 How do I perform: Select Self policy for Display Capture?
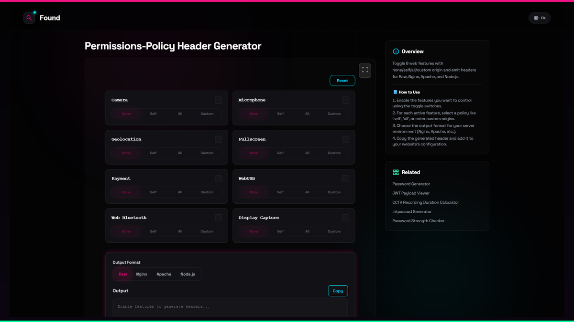point(280,231)
